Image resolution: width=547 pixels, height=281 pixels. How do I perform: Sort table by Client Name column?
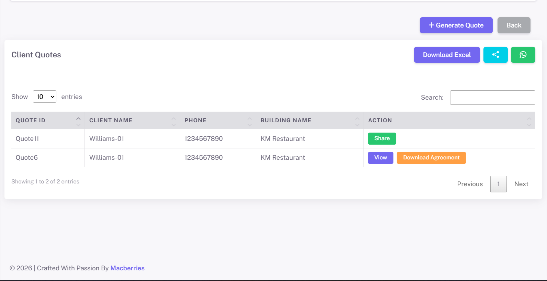click(132, 121)
